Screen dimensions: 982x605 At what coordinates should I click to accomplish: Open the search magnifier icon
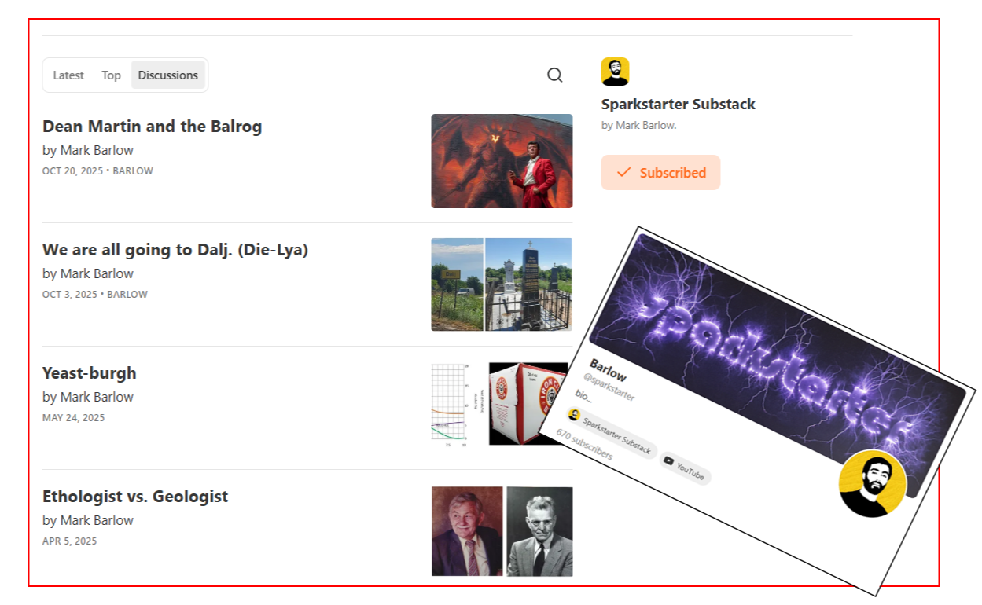[555, 75]
